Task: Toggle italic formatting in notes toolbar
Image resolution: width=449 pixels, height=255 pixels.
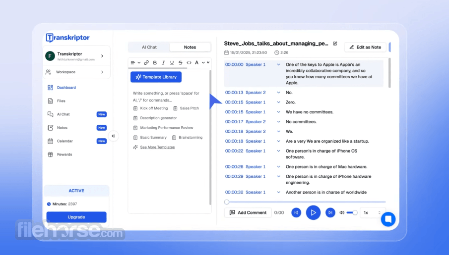Action: tap(163, 62)
